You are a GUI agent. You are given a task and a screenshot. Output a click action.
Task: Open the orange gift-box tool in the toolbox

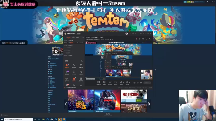pyautogui.click(x=74, y=79)
